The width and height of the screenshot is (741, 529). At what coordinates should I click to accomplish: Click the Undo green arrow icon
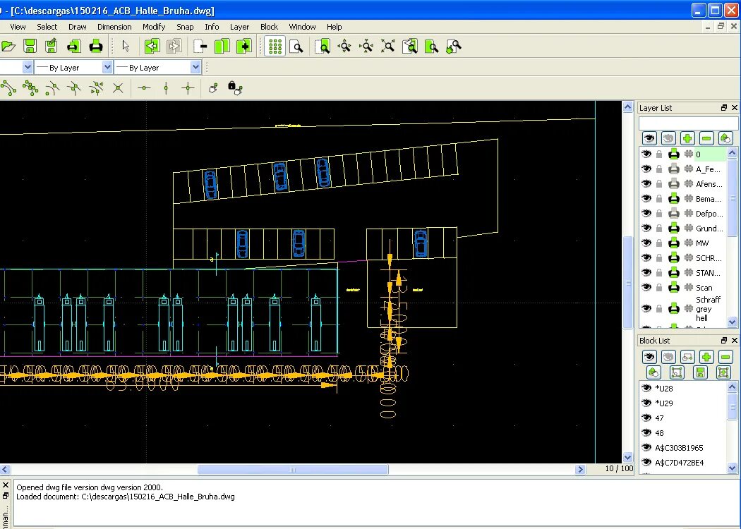pyautogui.click(x=152, y=47)
